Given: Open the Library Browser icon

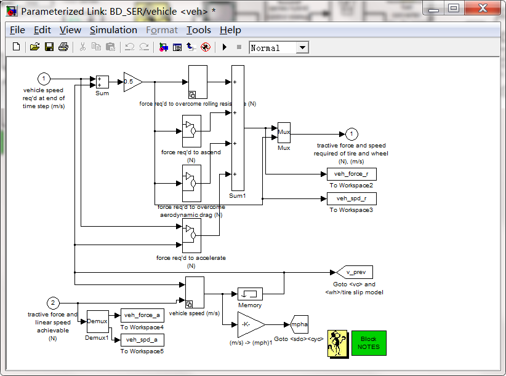Looking at the screenshot, I should point(163,47).
